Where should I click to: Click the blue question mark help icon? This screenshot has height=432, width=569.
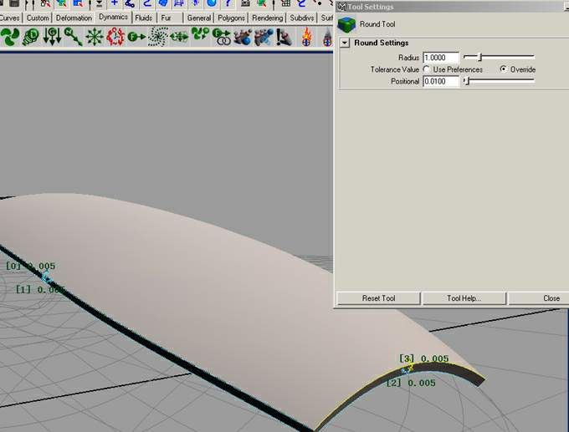coord(228,3)
